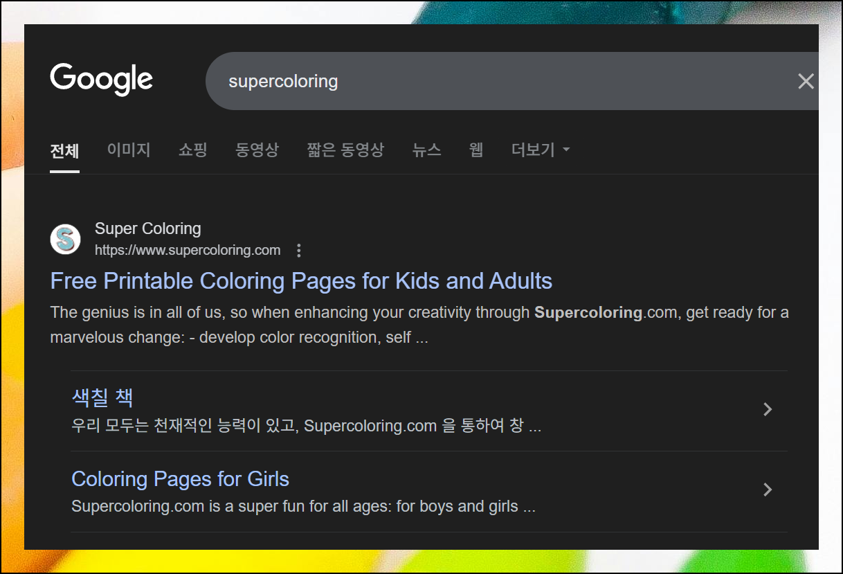
Task: Click the Super Coloring site favicon
Action: point(66,240)
